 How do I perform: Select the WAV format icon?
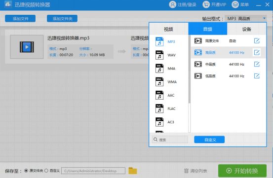point(159,55)
